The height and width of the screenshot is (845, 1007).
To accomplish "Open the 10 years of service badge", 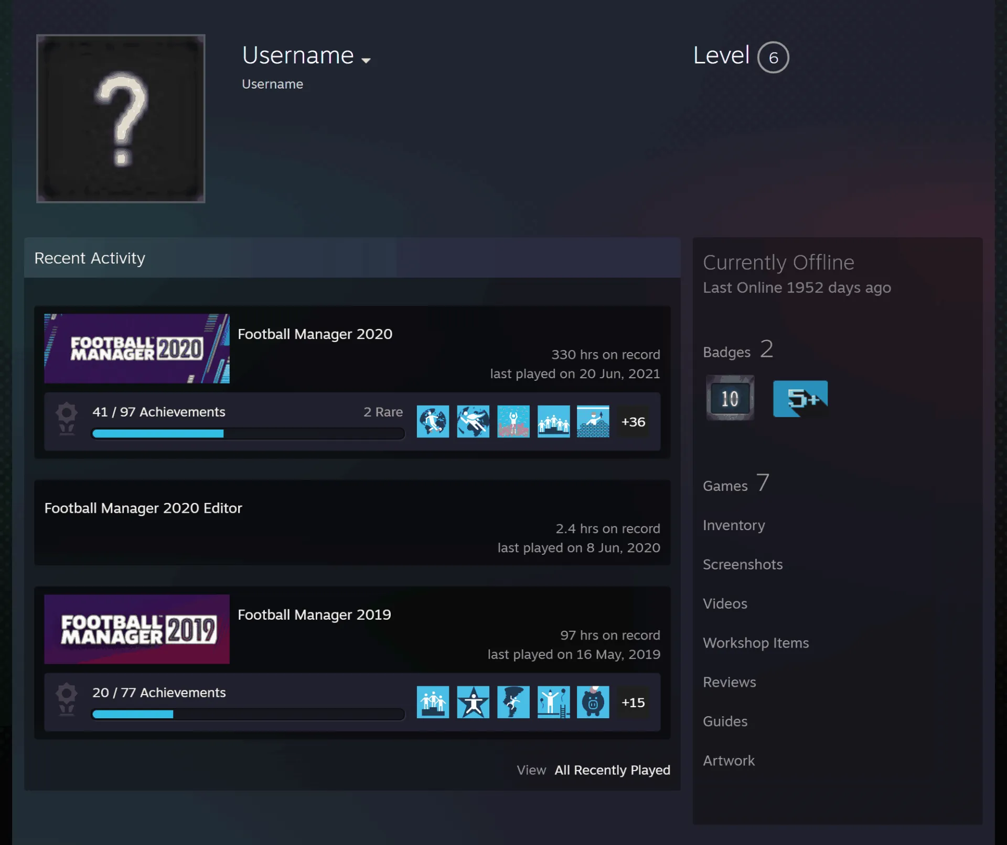I will [730, 398].
